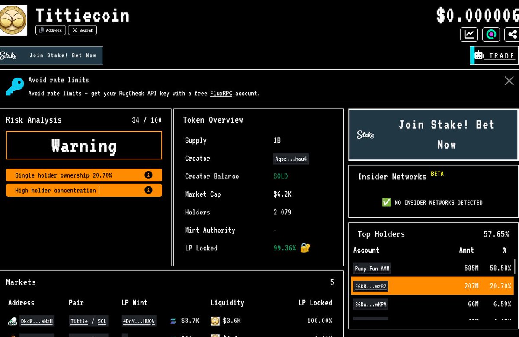The width and height of the screenshot is (519, 337).
Task: Open the FluxRPC link
Action: 221,94
